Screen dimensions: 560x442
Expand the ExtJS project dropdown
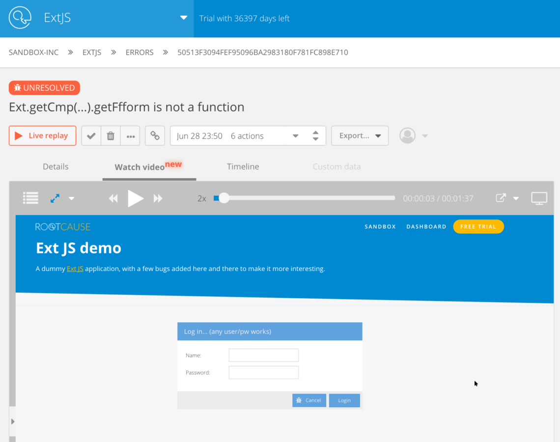click(184, 18)
